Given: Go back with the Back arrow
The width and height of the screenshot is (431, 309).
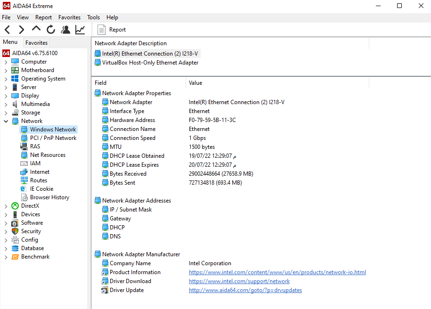Looking at the screenshot, I should pos(8,29).
